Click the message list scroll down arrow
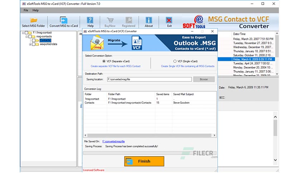 click(x=277, y=74)
